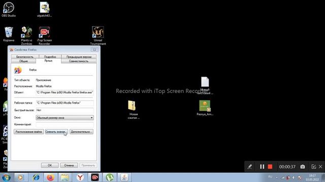Close the recorder control bar
This screenshot has height=182, width=325.
[320, 166]
